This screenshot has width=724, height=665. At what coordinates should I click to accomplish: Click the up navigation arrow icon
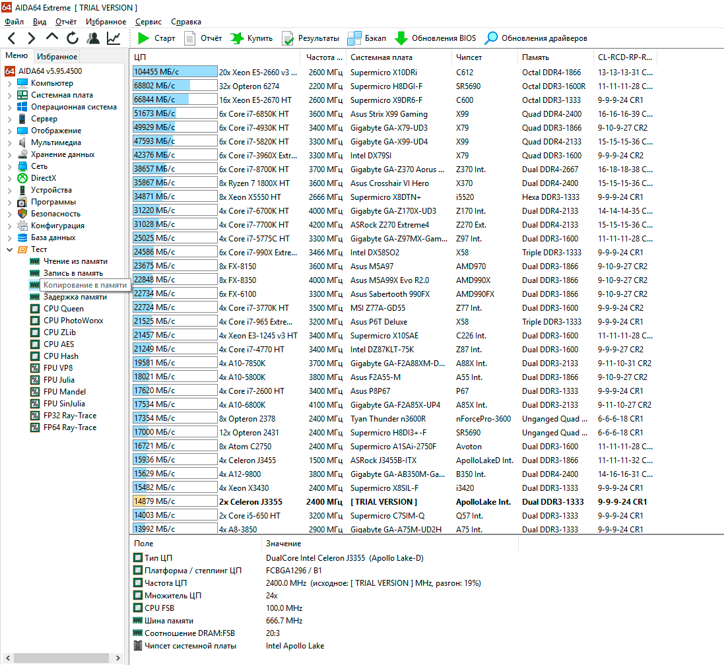coord(52,38)
